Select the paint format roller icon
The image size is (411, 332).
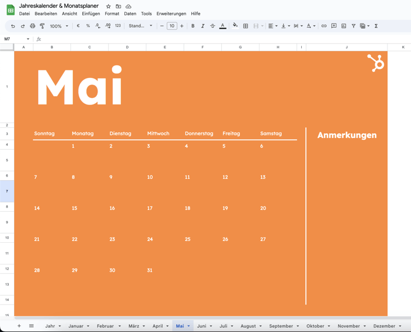click(x=42, y=26)
